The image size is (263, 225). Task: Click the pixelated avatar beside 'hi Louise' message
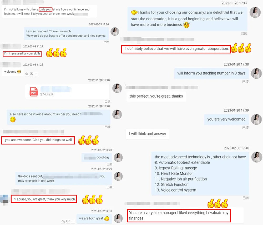[4, 200]
